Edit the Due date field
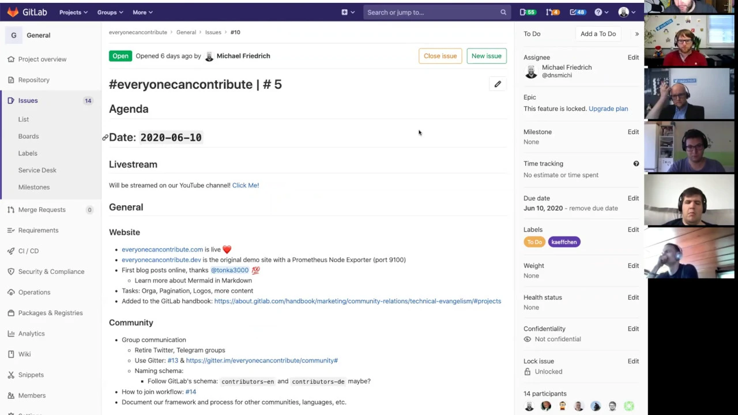The image size is (738, 415). point(633,198)
